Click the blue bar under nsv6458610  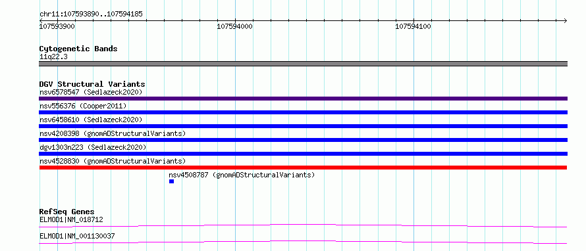(303, 126)
